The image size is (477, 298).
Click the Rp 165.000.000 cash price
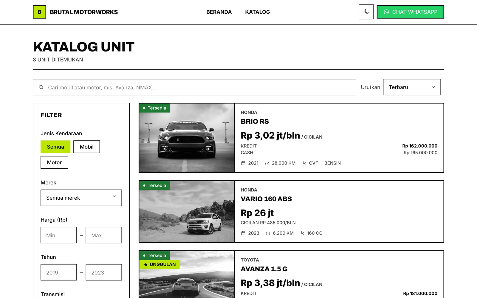[x=420, y=153]
